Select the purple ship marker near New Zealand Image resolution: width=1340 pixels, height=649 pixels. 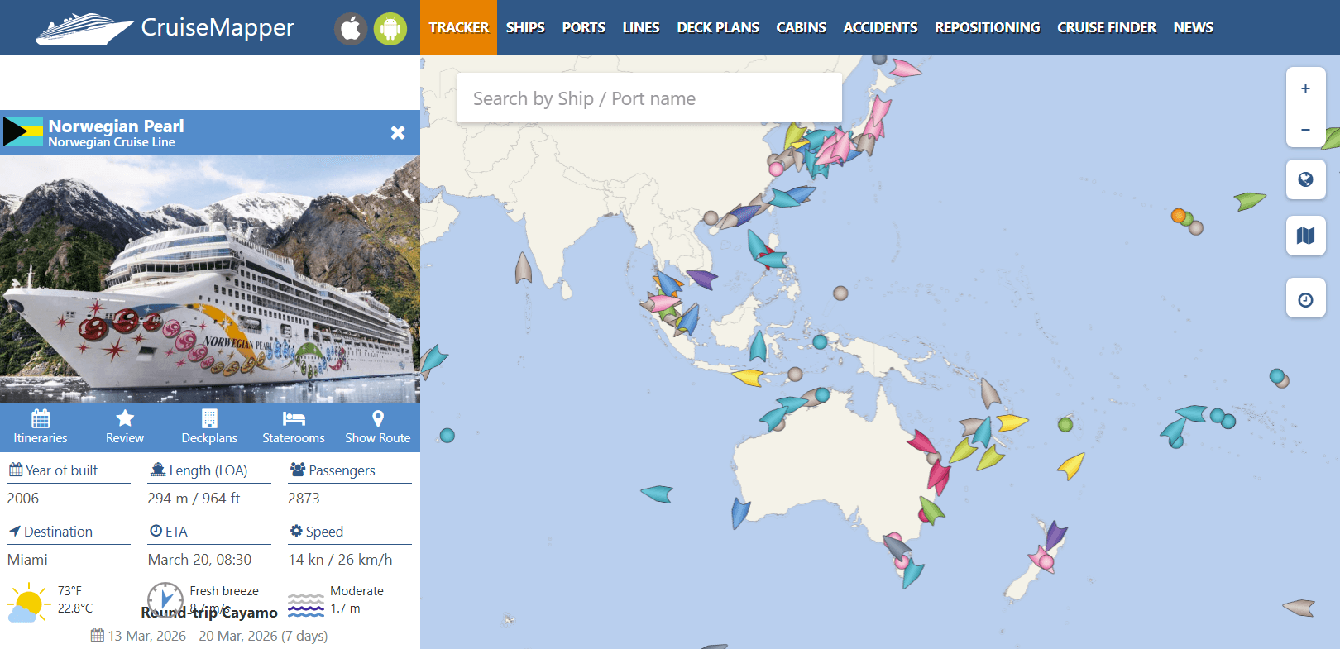point(1055,535)
